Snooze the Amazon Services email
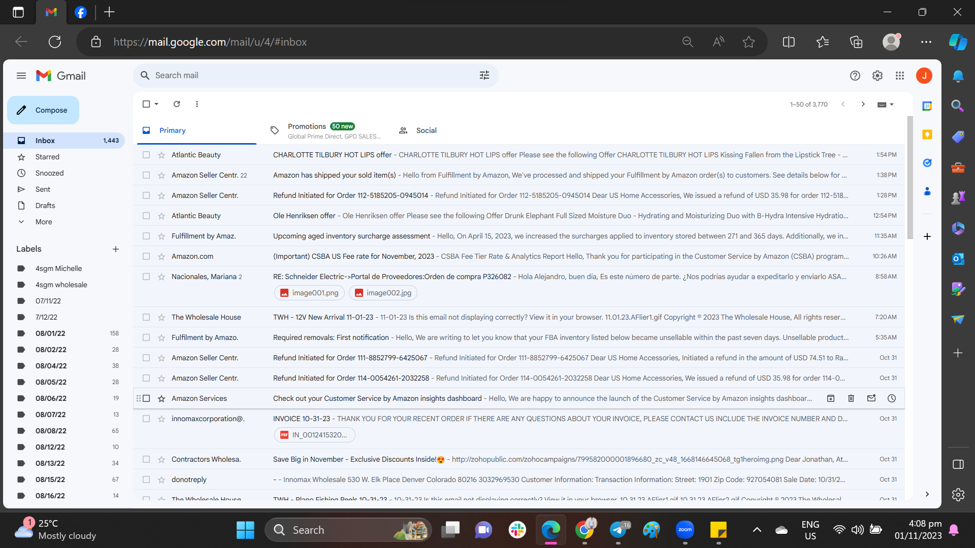This screenshot has height=548, width=975. [x=892, y=398]
